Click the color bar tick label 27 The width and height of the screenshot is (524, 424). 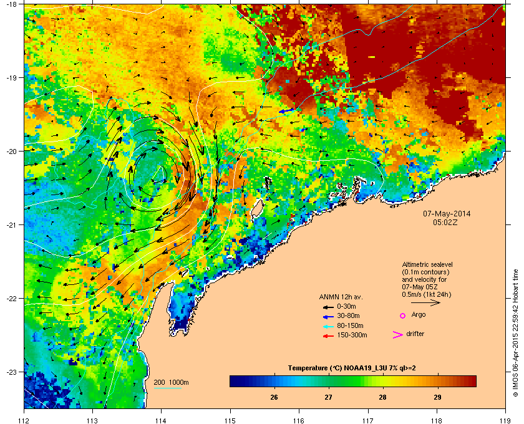click(x=329, y=397)
